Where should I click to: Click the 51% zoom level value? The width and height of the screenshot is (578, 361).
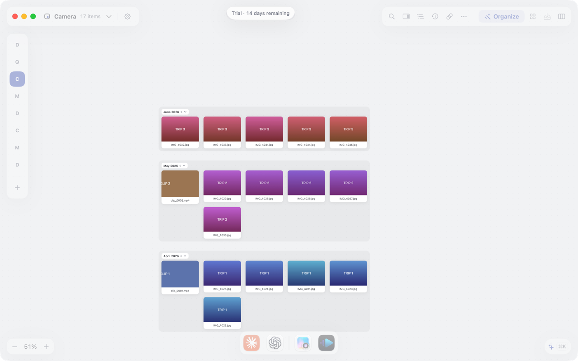(30, 347)
